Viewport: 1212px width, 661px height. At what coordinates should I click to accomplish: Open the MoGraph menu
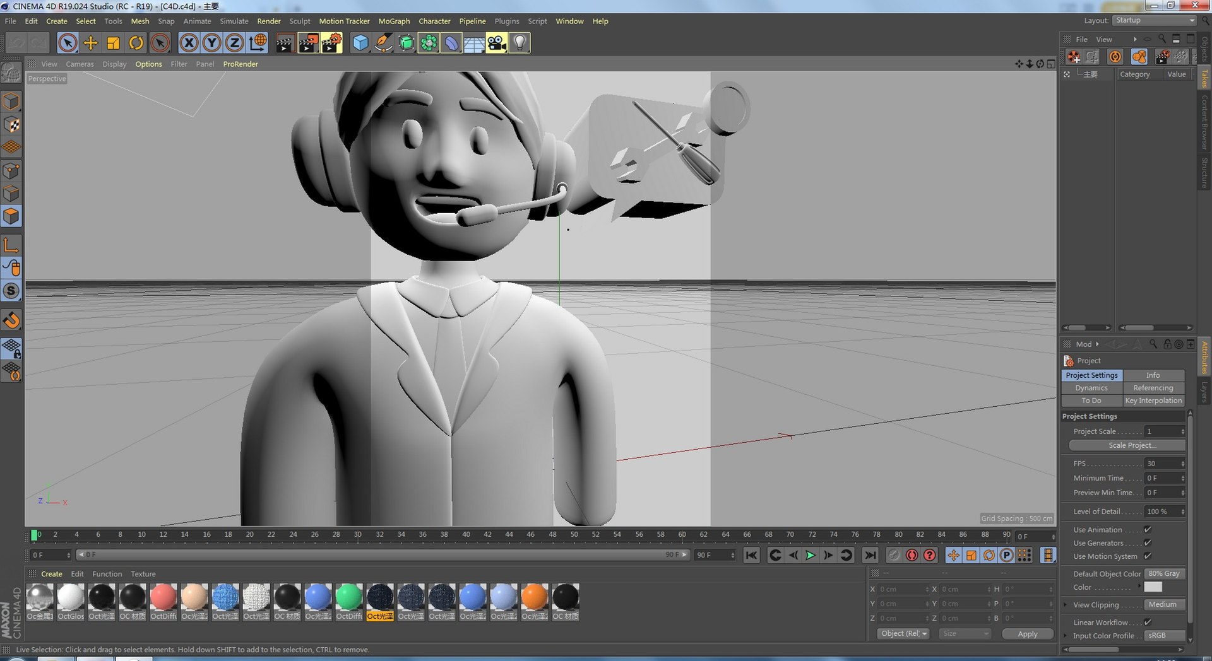[394, 21]
